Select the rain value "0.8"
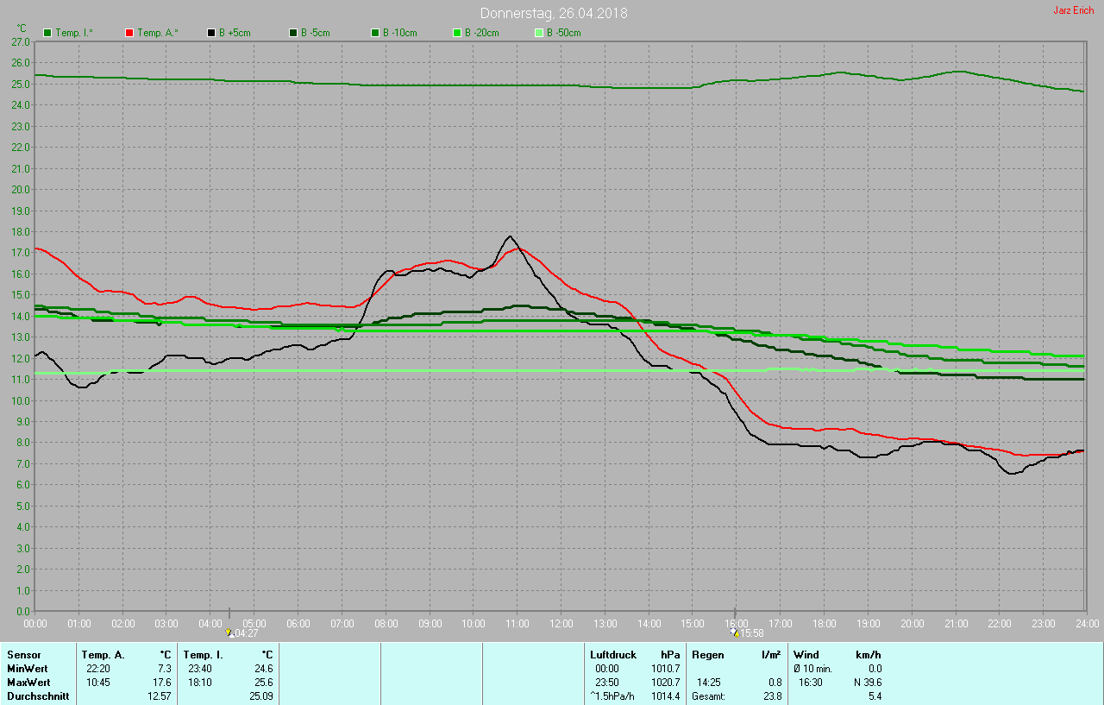Image resolution: width=1104 pixels, height=705 pixels. point(775,683)
